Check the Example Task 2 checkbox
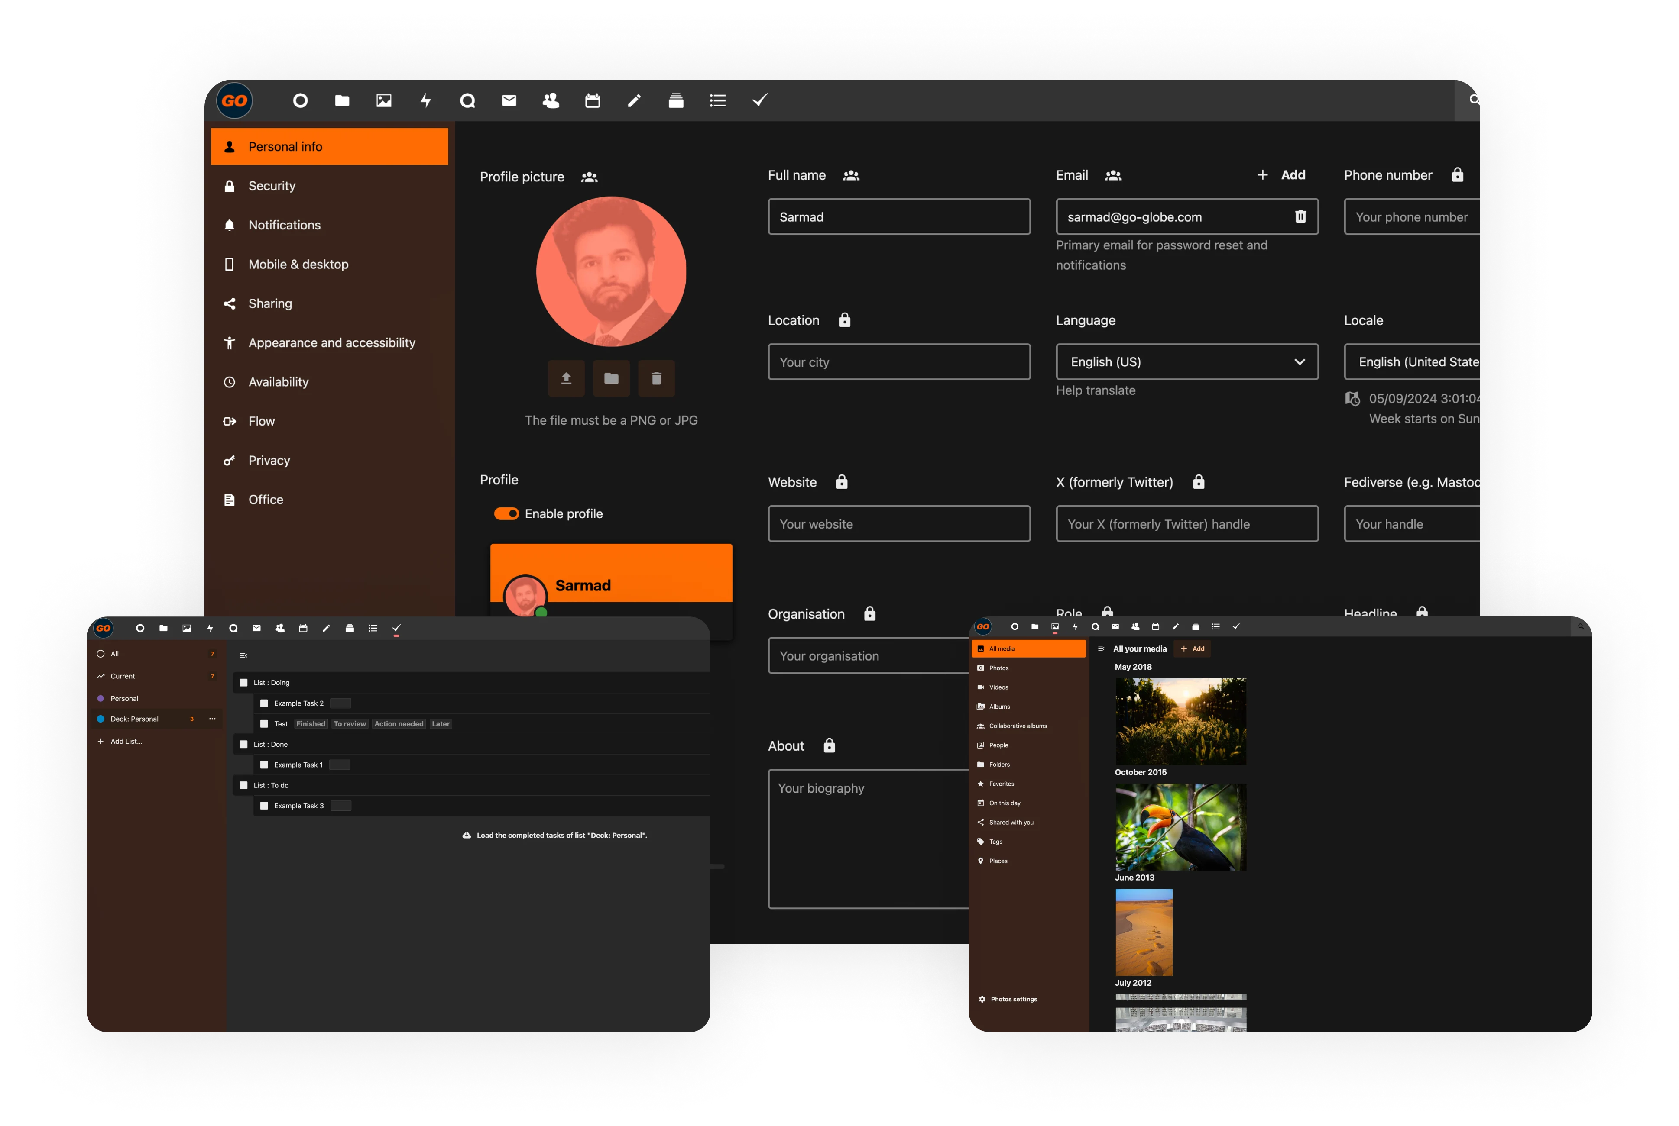The width and height of the screenshot is (1679, 1126). [264, 703]
